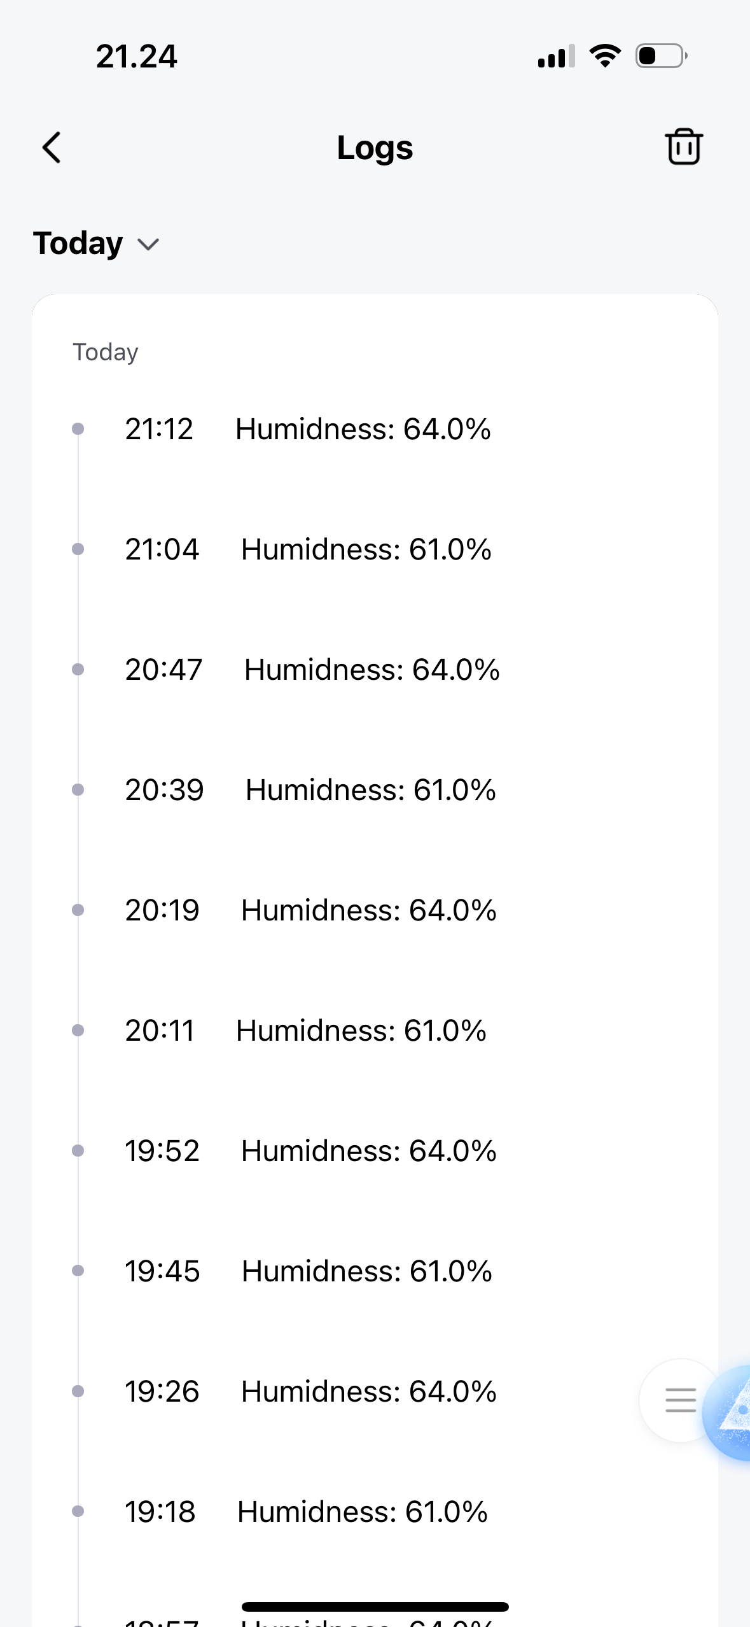This screenshot has height=1627, width=750.
Task: Select the 21:04 humidness 61.0% log
Action: (308, 549)
